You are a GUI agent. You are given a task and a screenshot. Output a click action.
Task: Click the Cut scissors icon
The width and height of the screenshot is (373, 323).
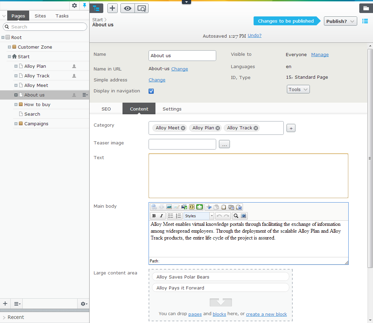point(209,207)
